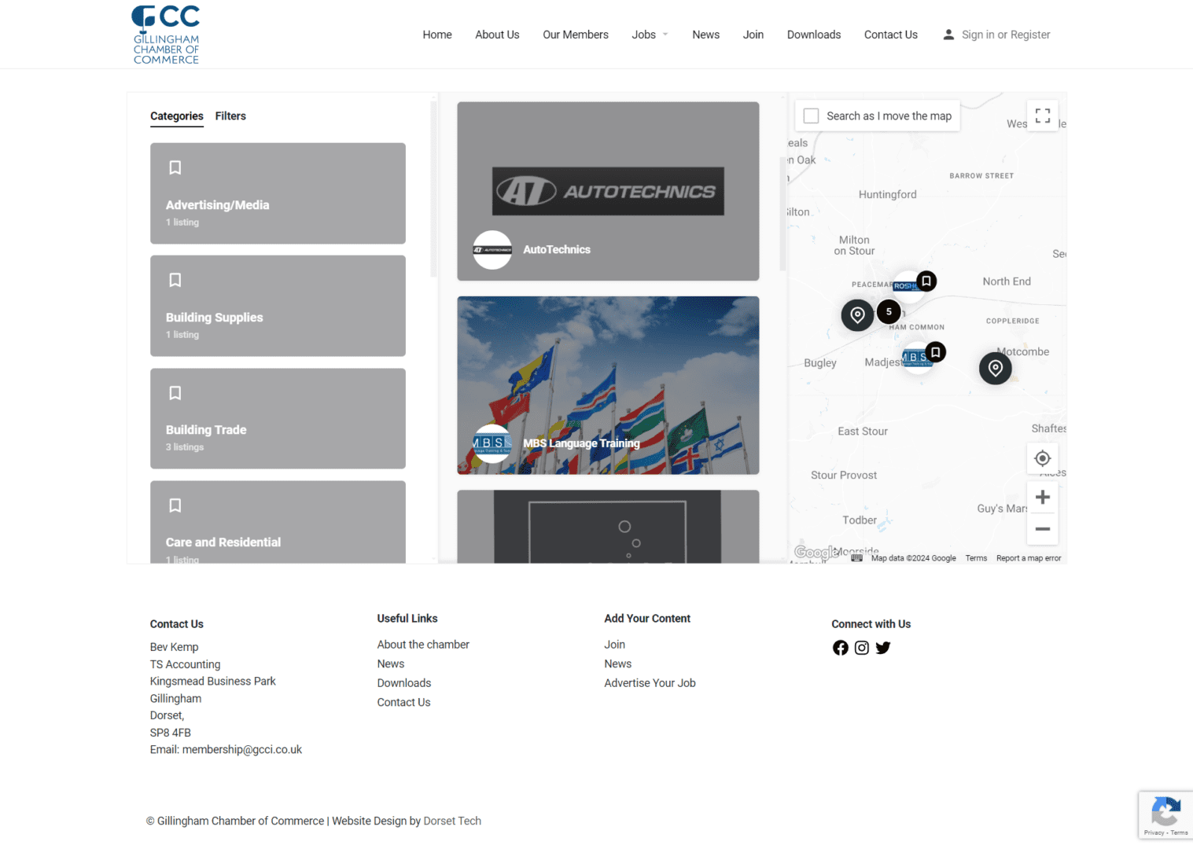Select the map pin marker near Motcombe
Image resolution: width=1193 pixels, height=849 pixels.
[x=996, y=368]
